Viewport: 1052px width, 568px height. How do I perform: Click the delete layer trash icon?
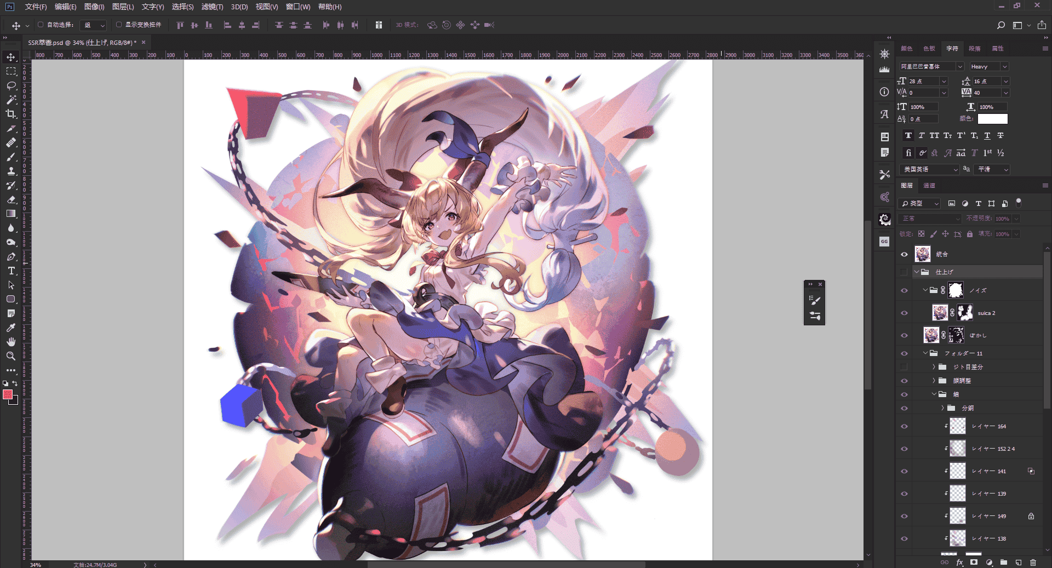[1033, 563]
